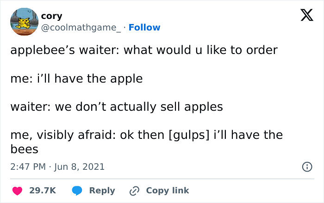
Task: Like the tweet with the heart icon
Action: (x=17, y=190)
